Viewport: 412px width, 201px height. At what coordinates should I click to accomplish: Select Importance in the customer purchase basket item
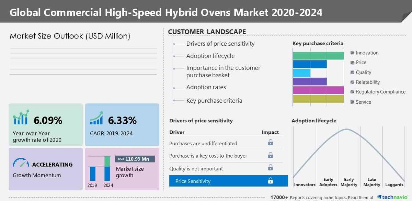click(x=223, y=71)
